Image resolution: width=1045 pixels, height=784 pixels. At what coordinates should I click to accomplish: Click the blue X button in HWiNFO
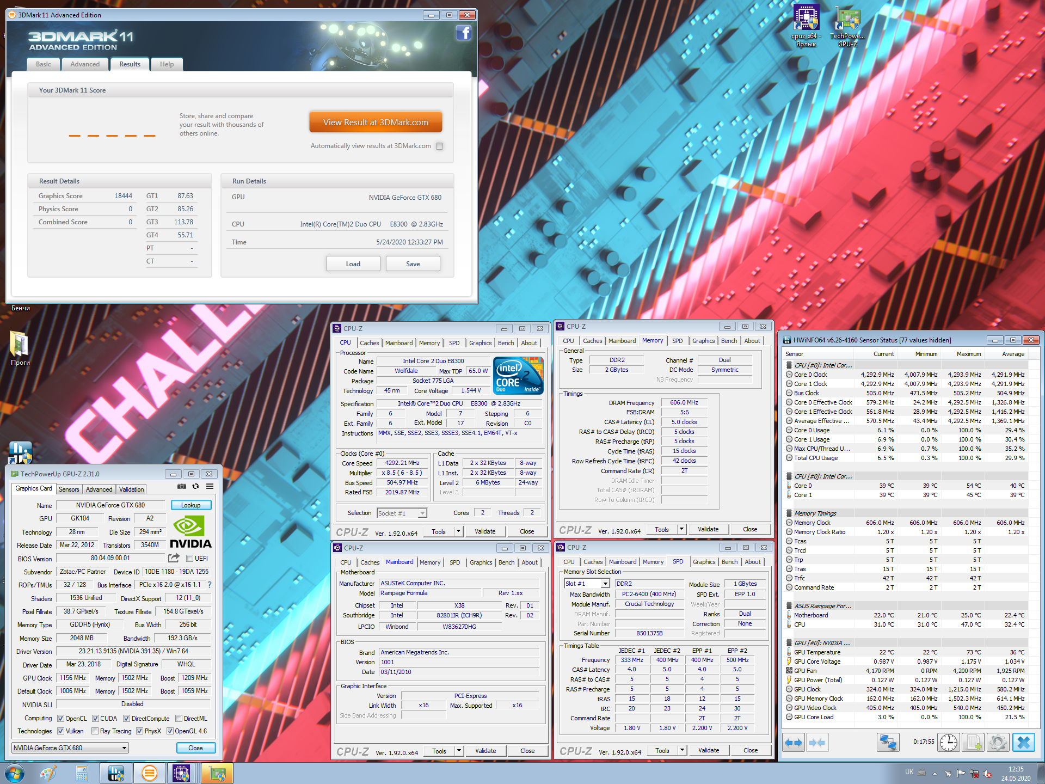pyautogui.click(x=1023, y=743)
